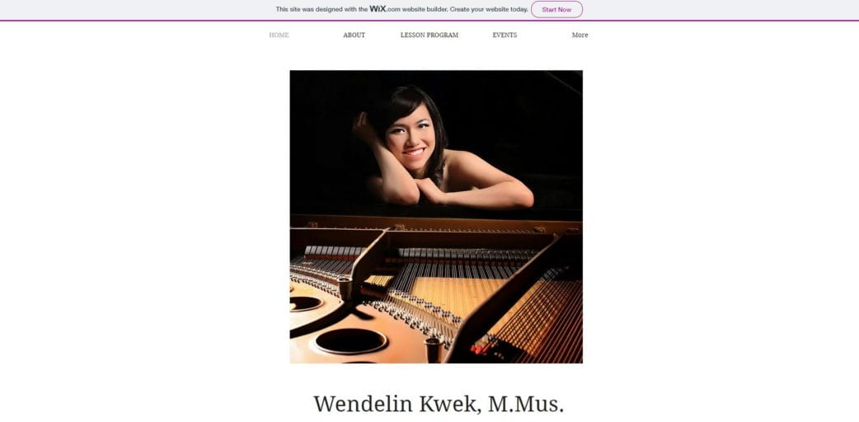Image resolution: width=859 pixels, height=422 pixels.
Task: Click 'Create your website today' banner text
Action: [x=489, y=9]
